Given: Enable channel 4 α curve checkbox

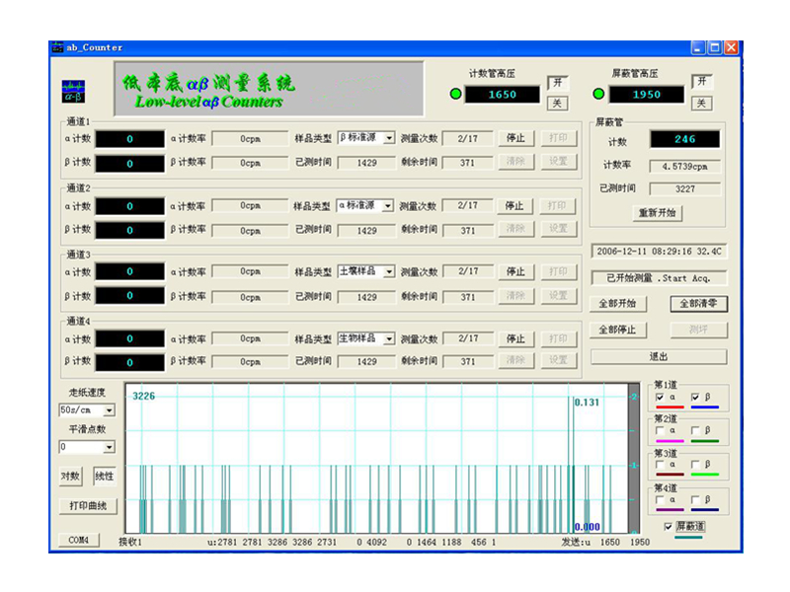Looking at the screenshot, I should click(x=660, y=500).
